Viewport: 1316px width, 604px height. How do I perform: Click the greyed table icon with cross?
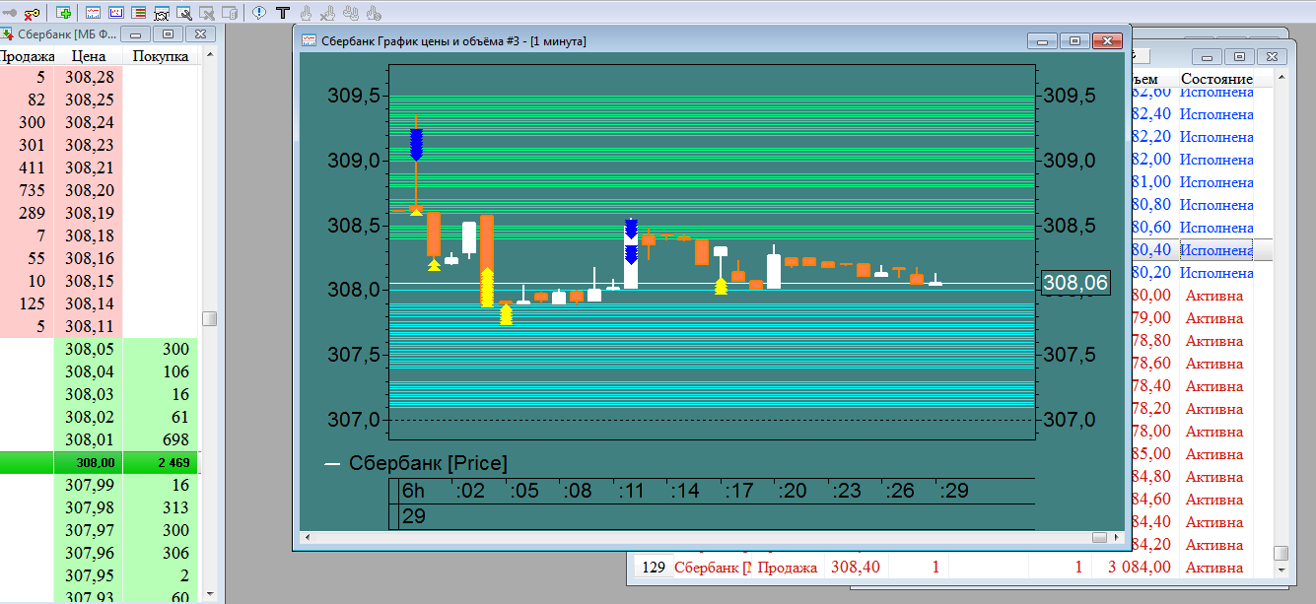click(x=206, y=13)
